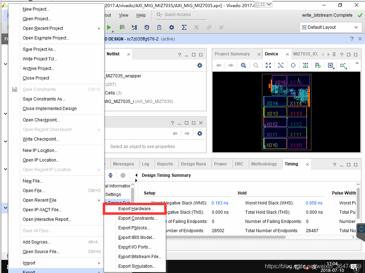The height and width of the screenshot is (273, 365).
Task: Open the Project Summary tab
Action: pyautogui.click(x=232, y=54)
